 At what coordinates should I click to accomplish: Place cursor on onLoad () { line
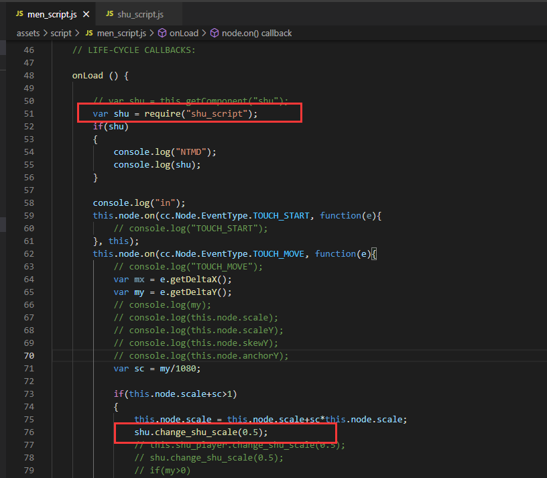coord(100,76)
